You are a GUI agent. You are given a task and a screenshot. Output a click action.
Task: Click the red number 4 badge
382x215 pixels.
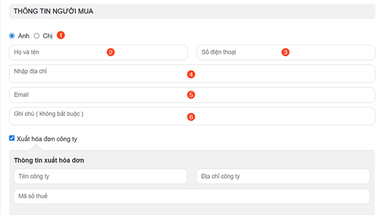(x=191, y=74)
